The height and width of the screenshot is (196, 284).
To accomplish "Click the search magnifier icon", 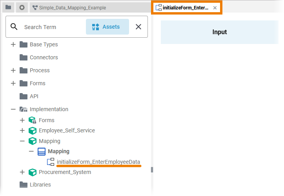I will [x=14, y=27].
